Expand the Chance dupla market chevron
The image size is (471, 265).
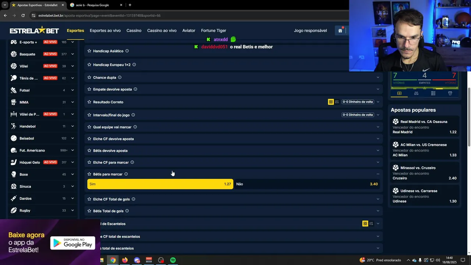pyautogui.click(x=378, y=77)
